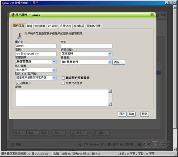Click the 全名 input field
This screenshot has width=178, height=157.
pos(87,46)
